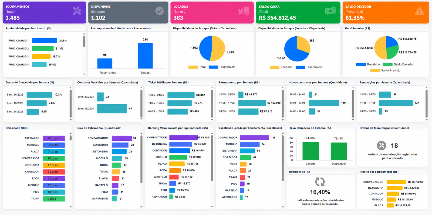Open the Saldo Caixa card
Screen dimensions: 432x215
coord(298,13)
